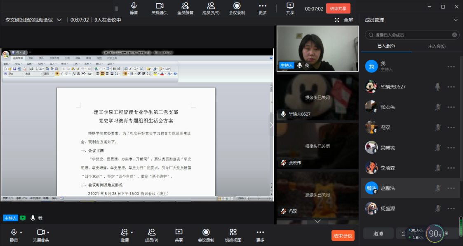463x246 pixels.
Task: Click the 搜索已入会成员 search field
Action: (410, 35)
